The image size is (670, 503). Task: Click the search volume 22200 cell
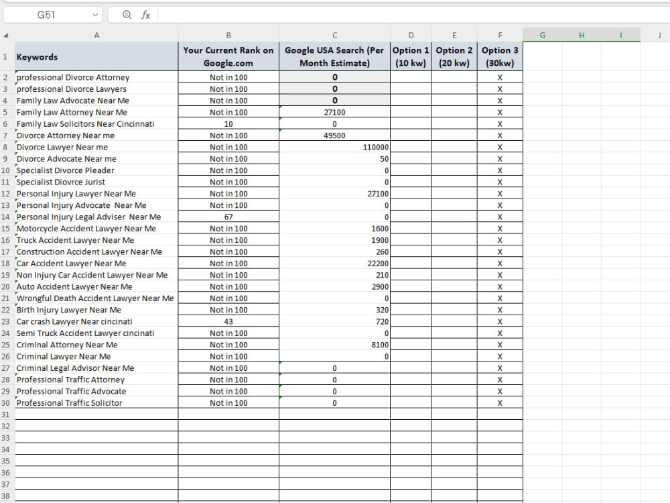click(334, 263)
